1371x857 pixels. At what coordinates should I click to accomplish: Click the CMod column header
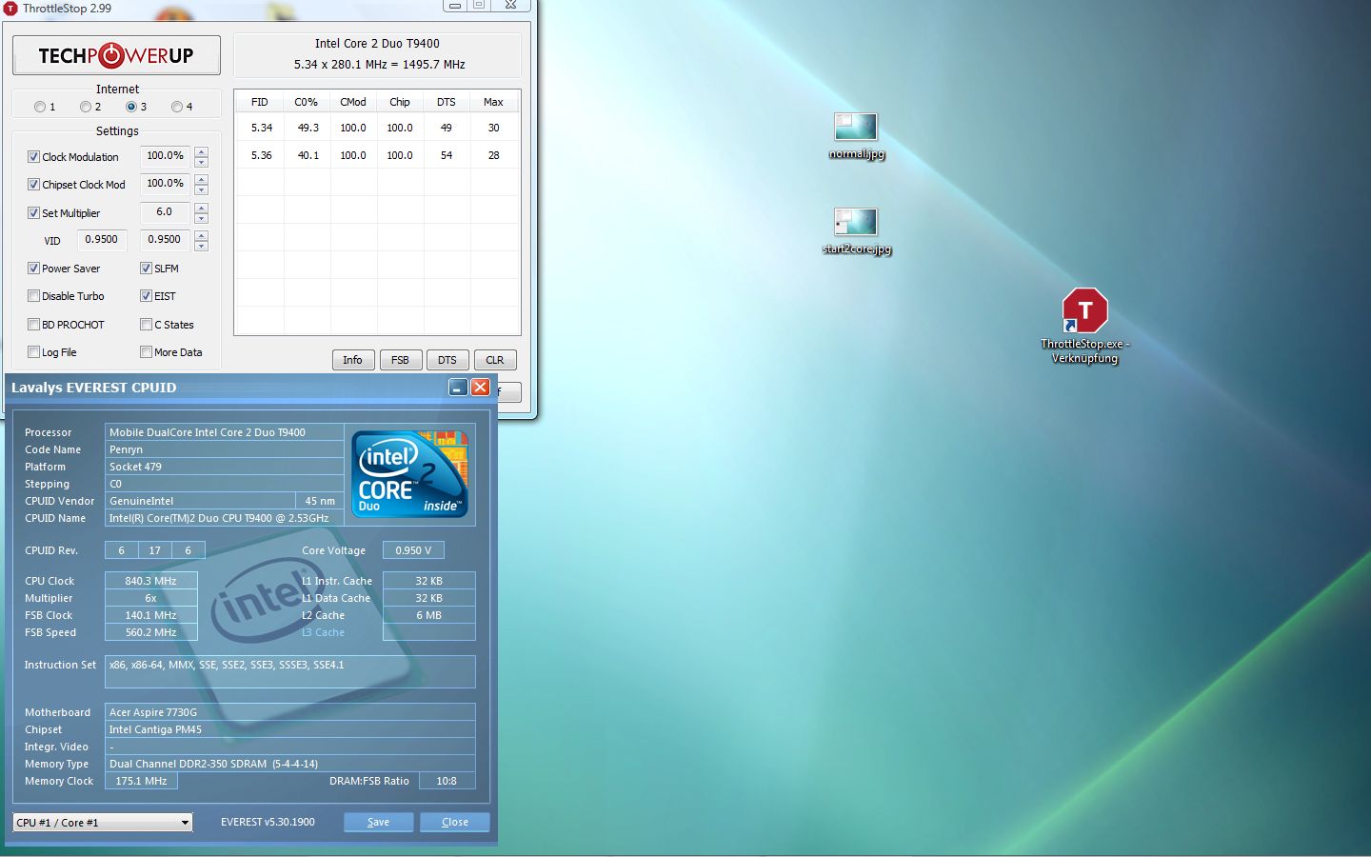click(x=353, y=102)
